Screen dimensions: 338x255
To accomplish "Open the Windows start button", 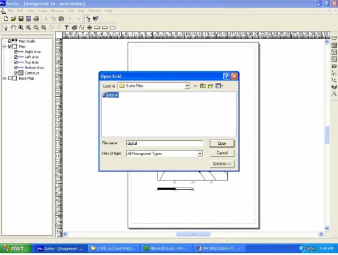I will pyautogui.click(x=16, y=249).
